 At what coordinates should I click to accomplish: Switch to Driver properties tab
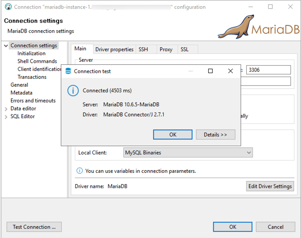point(114,49)
